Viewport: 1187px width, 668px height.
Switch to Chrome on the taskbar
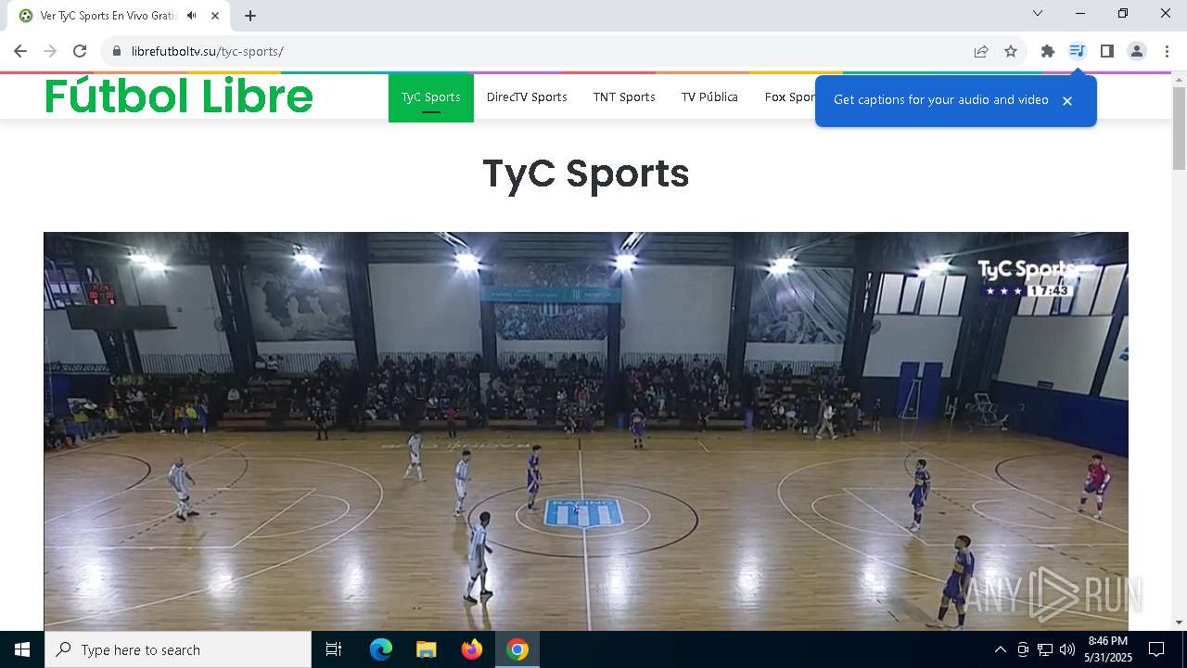coord(517,649)
